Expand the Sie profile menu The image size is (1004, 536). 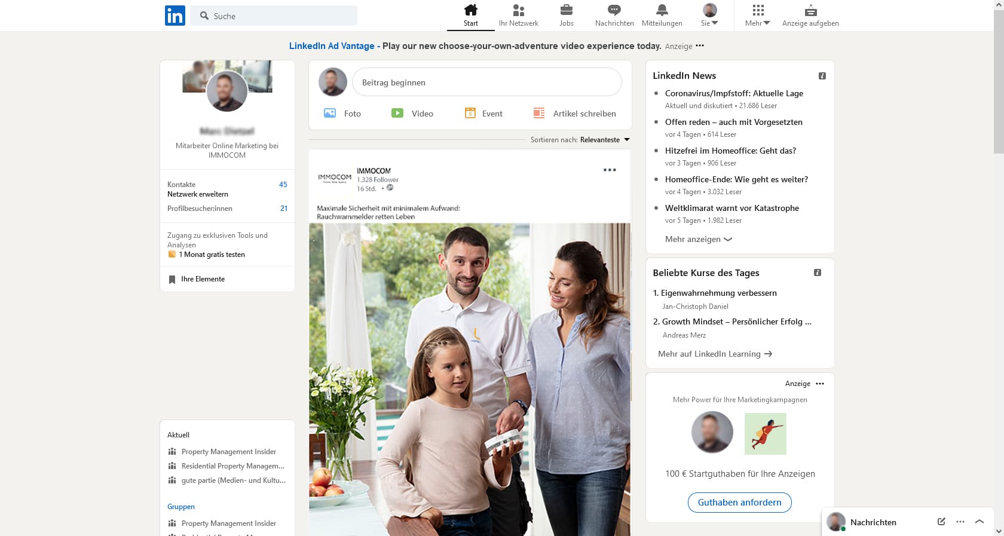point(710,16)
